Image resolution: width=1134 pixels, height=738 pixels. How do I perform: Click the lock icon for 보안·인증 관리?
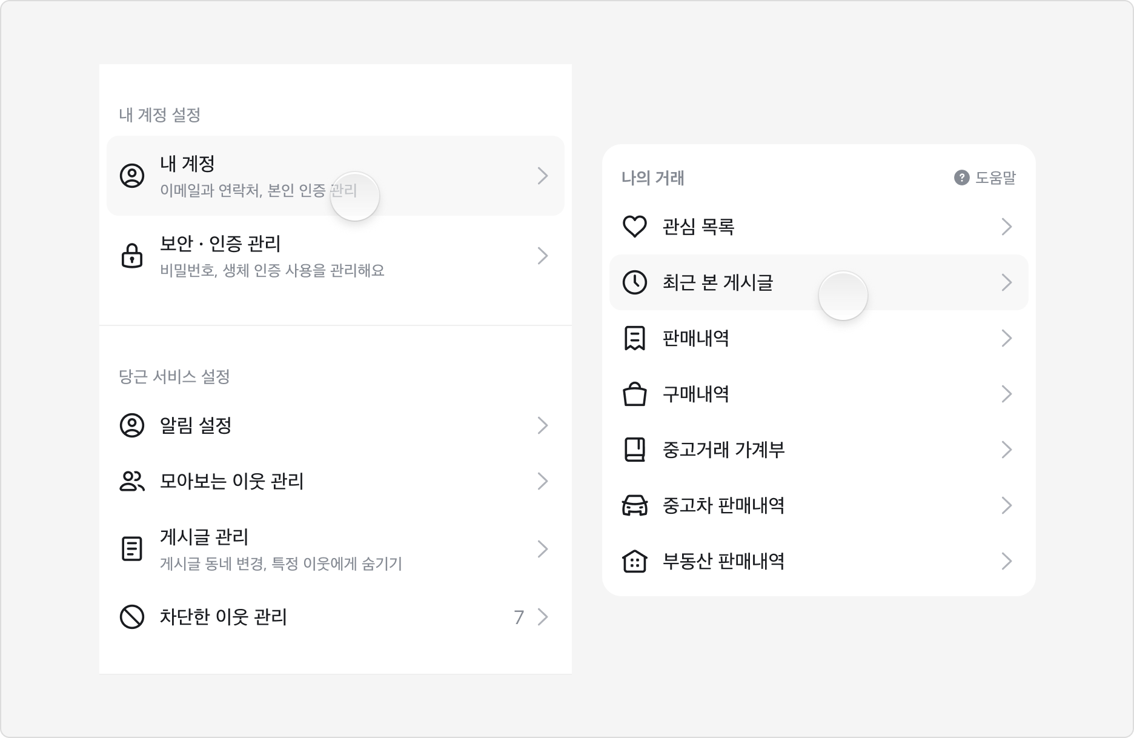[131, 255]
